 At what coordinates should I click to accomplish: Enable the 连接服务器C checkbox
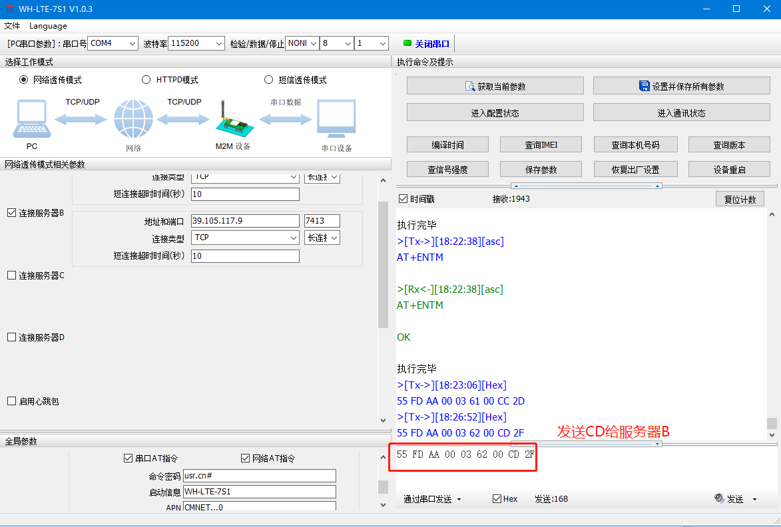[x=11, y=275]
